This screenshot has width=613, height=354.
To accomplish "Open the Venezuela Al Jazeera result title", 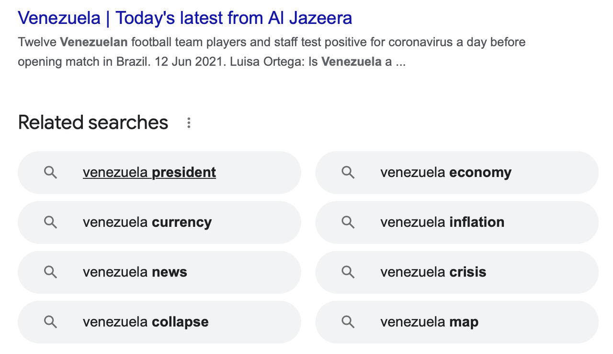I will [185, 18].
